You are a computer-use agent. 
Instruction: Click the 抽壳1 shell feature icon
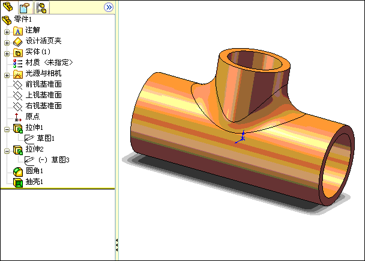(17, 183)
